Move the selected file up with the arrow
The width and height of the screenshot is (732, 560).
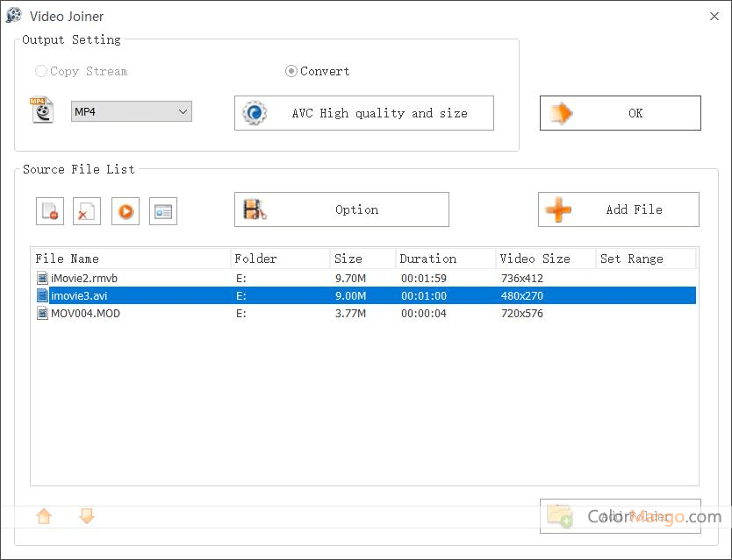click(44, 516)
